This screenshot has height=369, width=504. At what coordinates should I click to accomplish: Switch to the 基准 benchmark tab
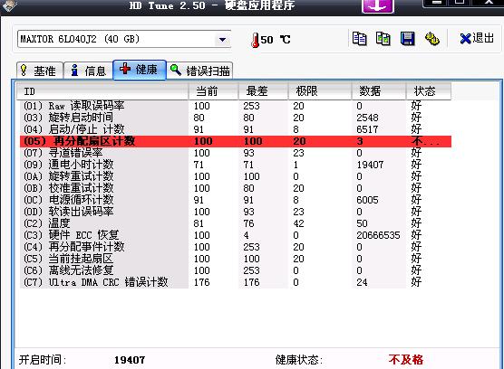(40, 71)
